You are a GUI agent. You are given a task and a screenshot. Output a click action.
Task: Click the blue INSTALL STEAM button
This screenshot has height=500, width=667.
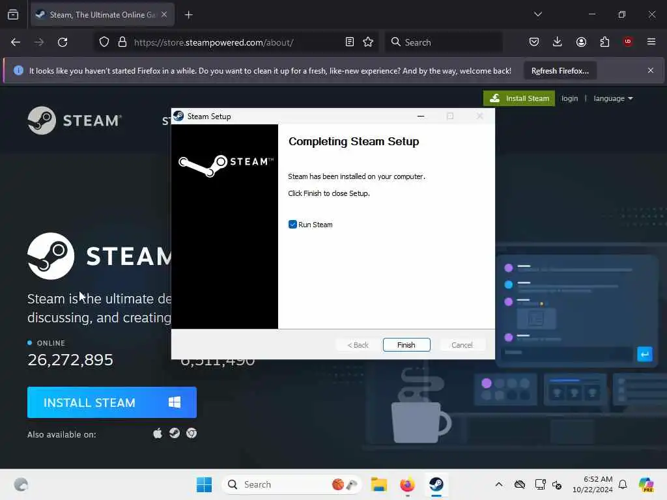point(112,402)
